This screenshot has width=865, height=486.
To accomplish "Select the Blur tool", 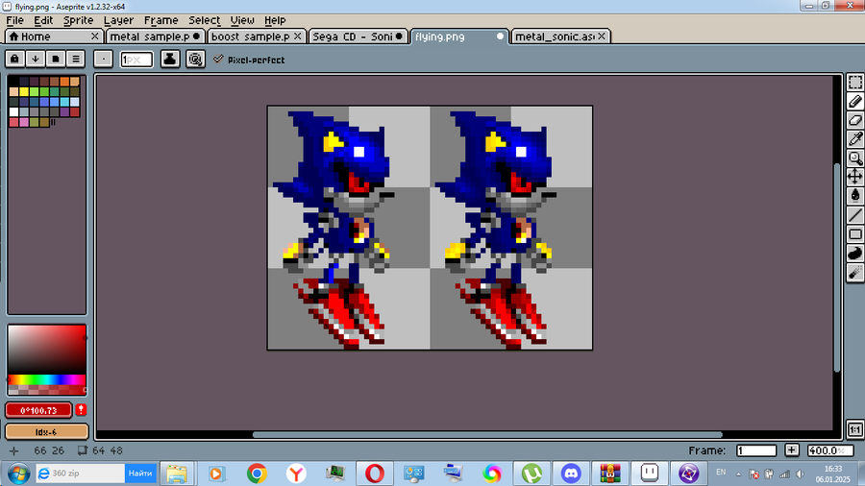I will coord(855,273).
